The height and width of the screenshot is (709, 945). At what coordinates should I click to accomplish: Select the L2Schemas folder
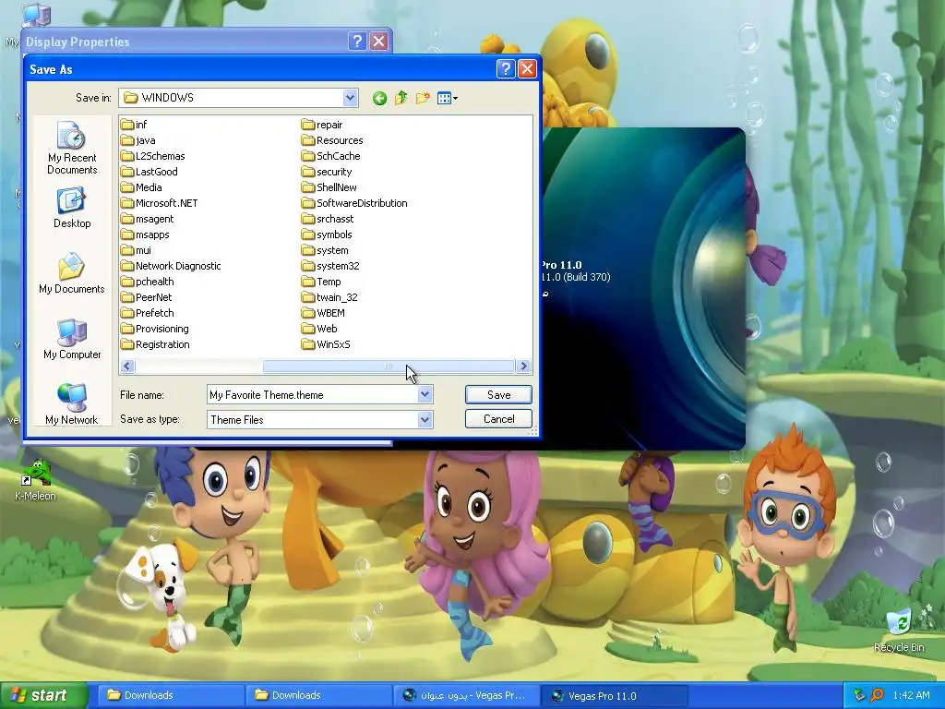(x=152, y=155)
